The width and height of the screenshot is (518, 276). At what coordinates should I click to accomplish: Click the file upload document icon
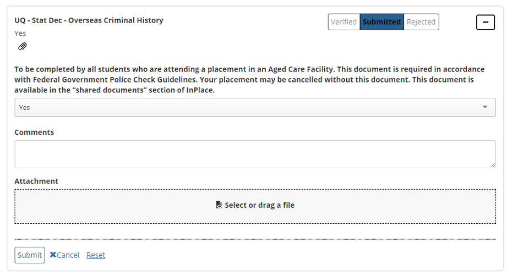pyautogui.click(x=219, y=205)
